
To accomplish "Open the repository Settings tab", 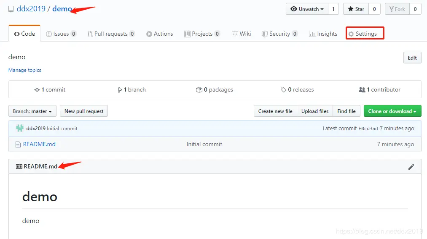I will pyautogui.click(x=363, y=34).
